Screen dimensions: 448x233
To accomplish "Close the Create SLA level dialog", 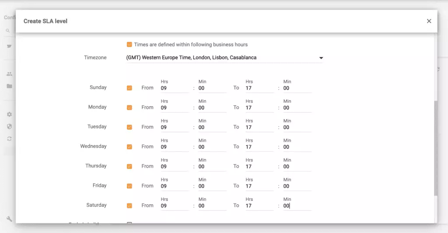I will (429, 21).
